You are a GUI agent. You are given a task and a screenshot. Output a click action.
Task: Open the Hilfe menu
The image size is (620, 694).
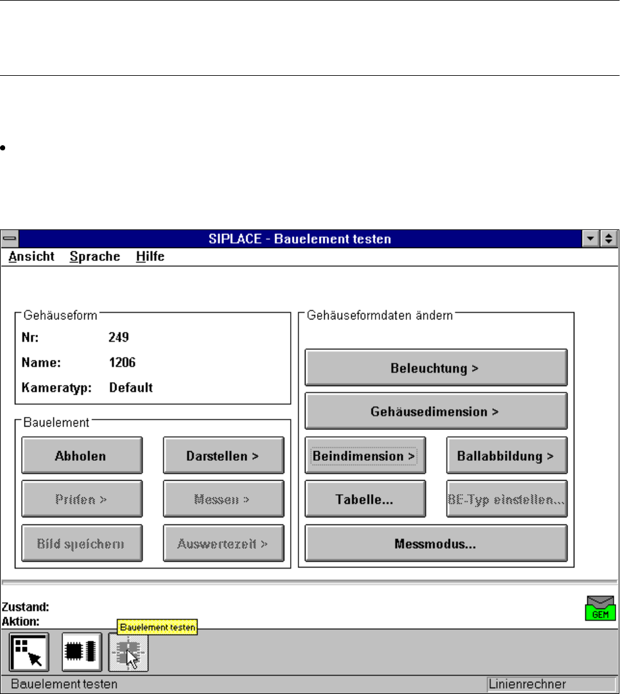(x=150, y=256)
